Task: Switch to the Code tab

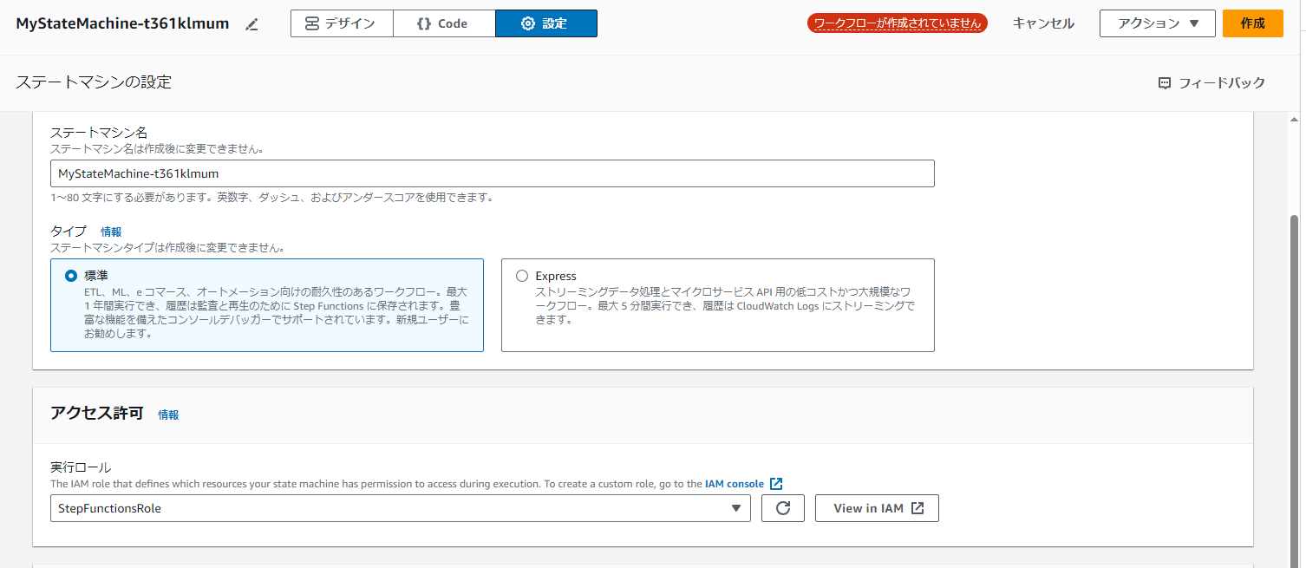Action: (x=444, y=23)
